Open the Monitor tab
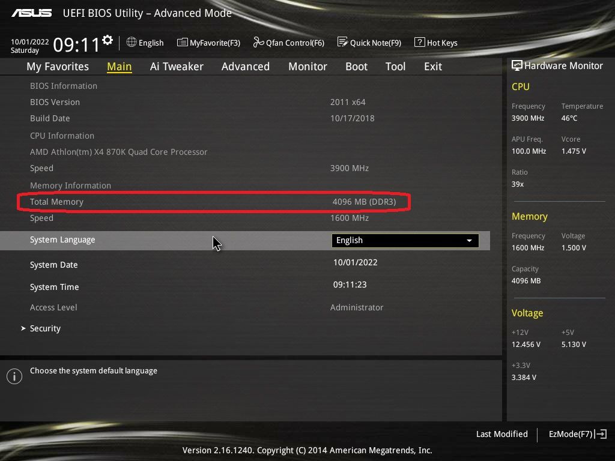 [307, 67]
